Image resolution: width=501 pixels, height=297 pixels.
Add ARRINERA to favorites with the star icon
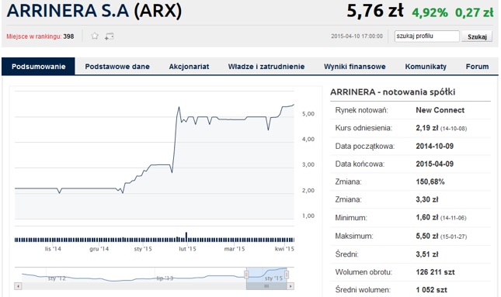pyautogui.click(x=95, y=36)
